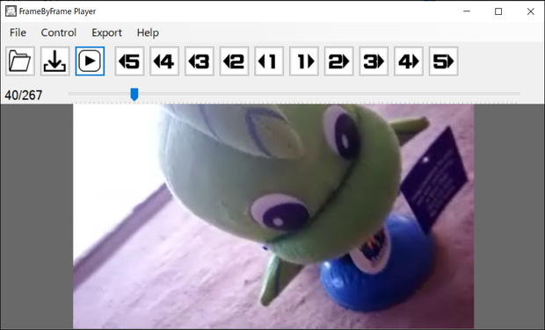
Task: Open a video file with the folder icon
Action: (20, 61)
